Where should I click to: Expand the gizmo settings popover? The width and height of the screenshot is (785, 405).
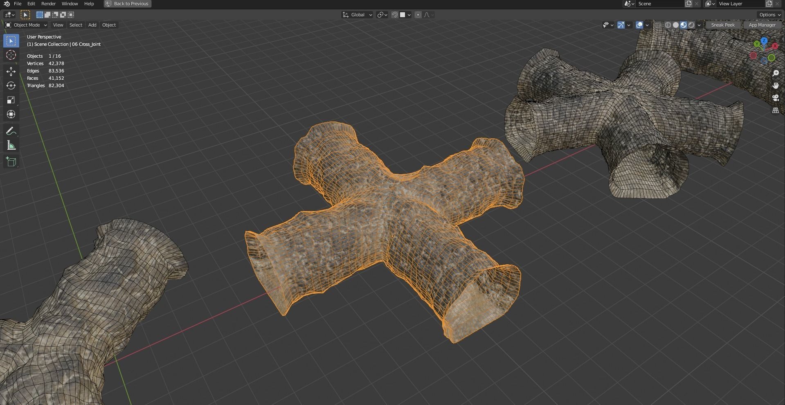click(629, 25)
